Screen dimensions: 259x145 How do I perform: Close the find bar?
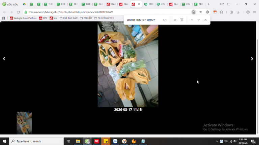pos(205,20)
